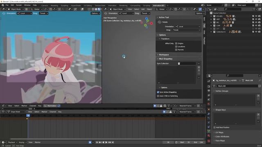Switch to the UV Editing workspace tab

coord(88,5)
